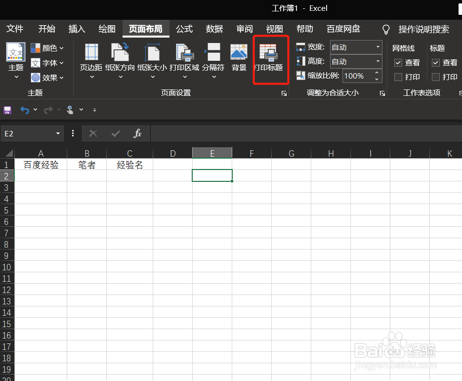Click the Background (背景) button
The width and height of the screenshot is (462, 381).
(x=239, y=58)
